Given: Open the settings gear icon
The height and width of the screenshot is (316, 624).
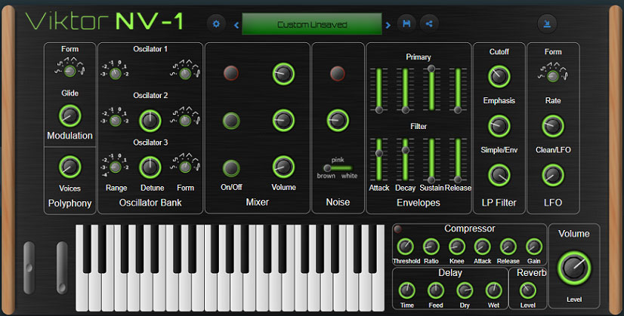Looking at the screenshot, I should 216,24.
